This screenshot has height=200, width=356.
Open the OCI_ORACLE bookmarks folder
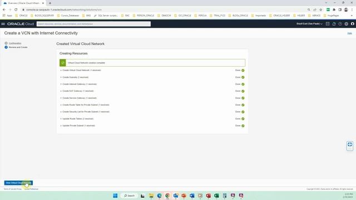[183, 16]
